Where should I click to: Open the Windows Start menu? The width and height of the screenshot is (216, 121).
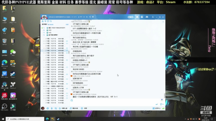[x=3, y=119]
